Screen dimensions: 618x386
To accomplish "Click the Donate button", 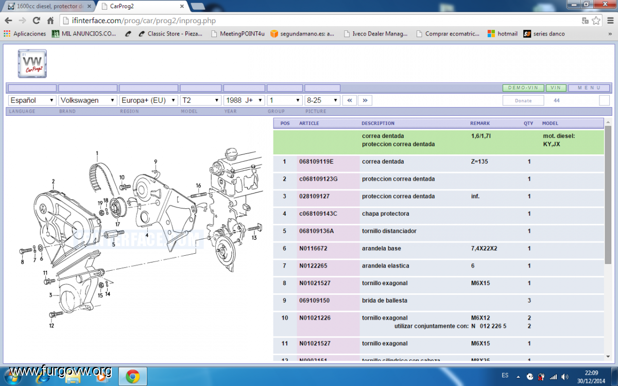I will tap(523, 100).
